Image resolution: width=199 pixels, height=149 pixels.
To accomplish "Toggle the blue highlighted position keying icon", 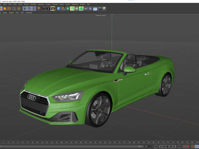I will 197,147.
